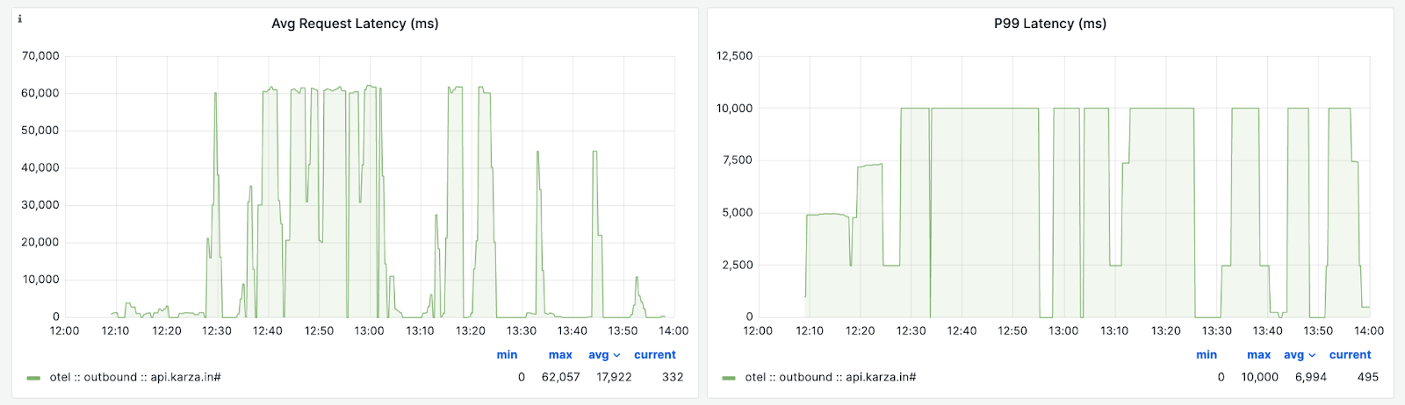The width and height of the screenshot is (1405, 405).
Task: Click the avg column header in Avg Request Latency legend
Action: pos(598,355)
